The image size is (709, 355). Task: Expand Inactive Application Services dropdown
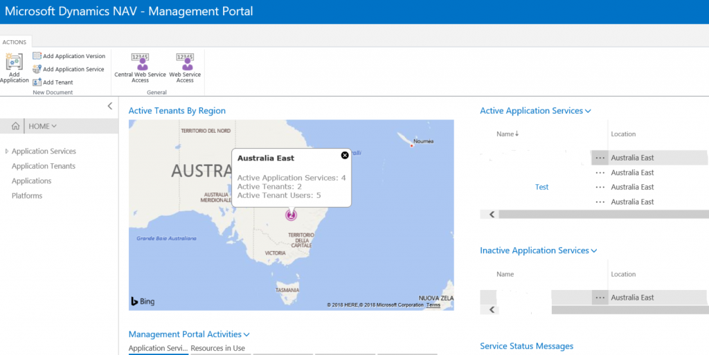pyautogui.click(x=593, y=251)
